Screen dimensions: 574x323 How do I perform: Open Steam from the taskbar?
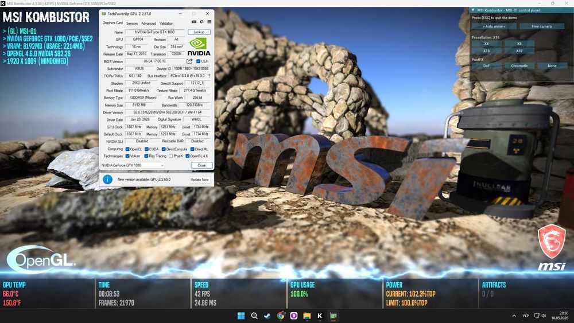267,316
